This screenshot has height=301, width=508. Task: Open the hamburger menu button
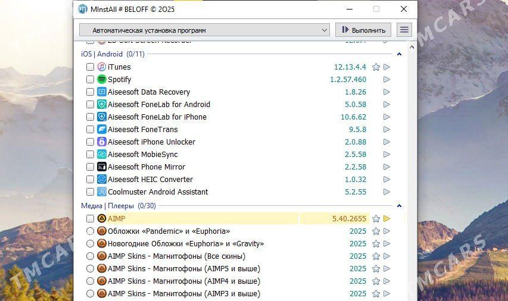coord(404,30)
